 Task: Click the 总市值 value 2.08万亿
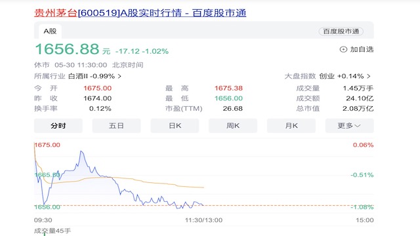[358, 109]
